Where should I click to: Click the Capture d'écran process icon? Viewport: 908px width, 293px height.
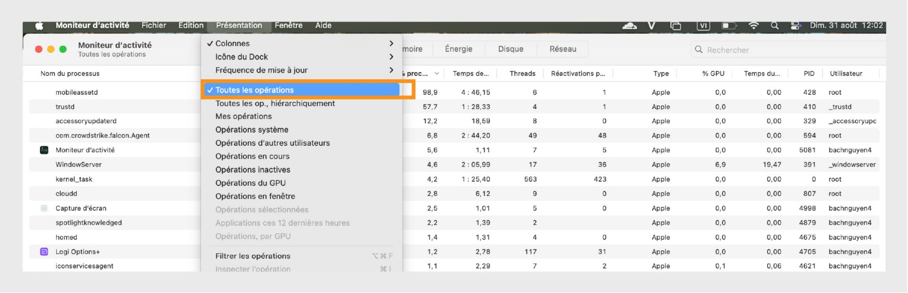[44, 208]
